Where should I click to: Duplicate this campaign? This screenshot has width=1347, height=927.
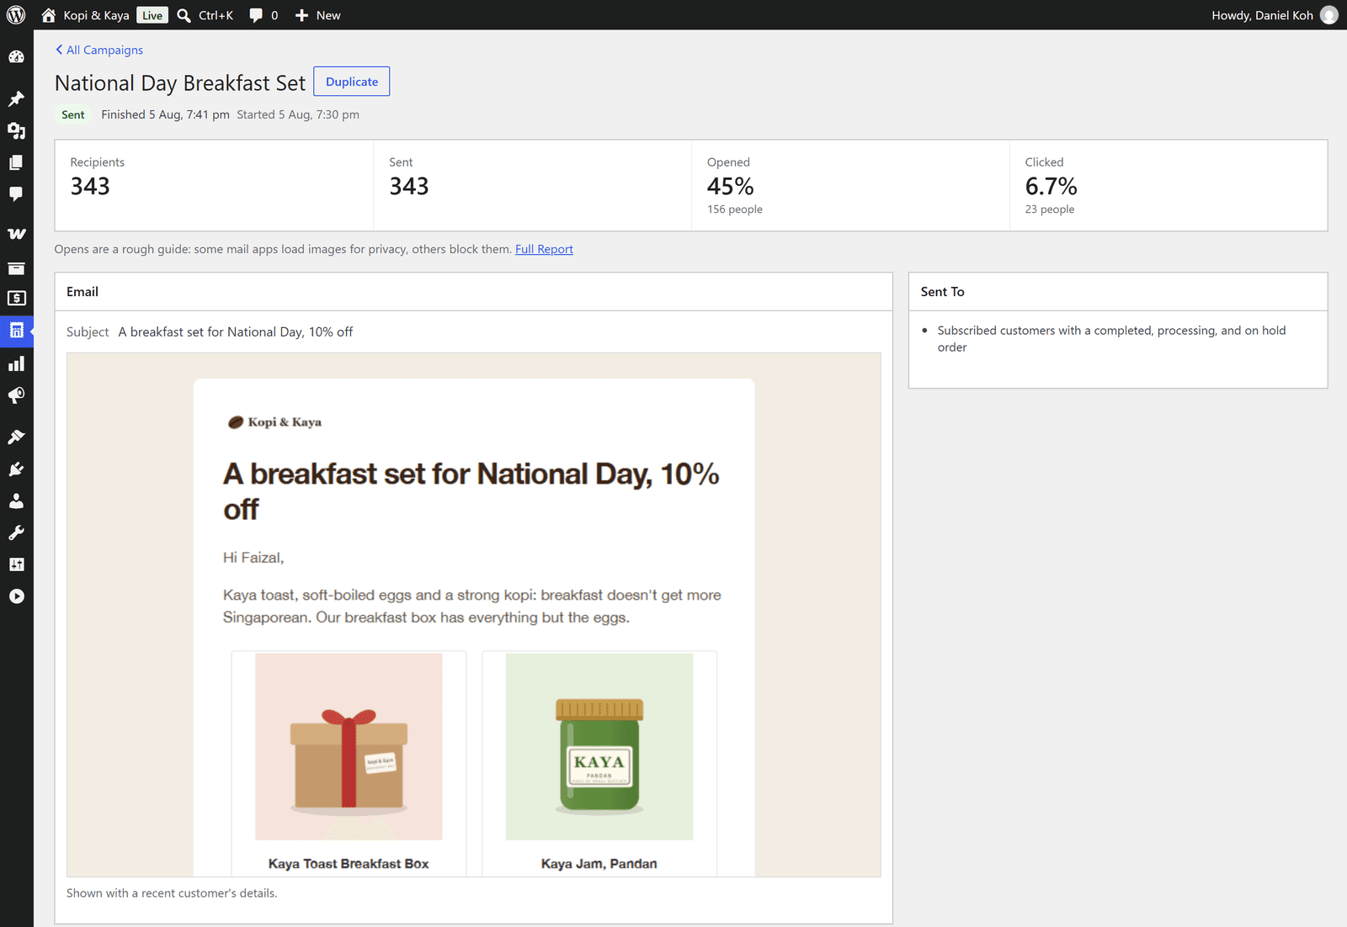352,82
